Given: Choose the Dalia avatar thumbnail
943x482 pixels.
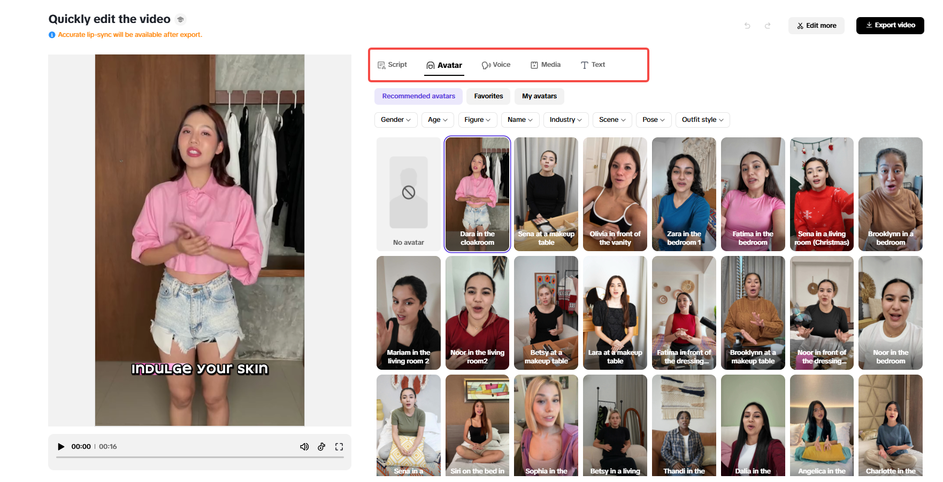Looking at the screenshot, I should [x=753, y=425].
